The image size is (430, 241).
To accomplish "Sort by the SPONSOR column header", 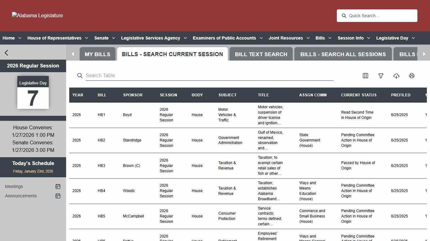I will click(x=133, y=95).
